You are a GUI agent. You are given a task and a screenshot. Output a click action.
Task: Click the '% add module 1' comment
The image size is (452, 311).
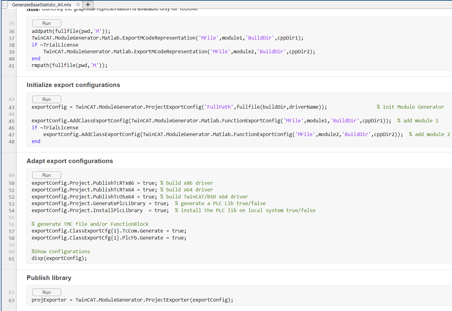[418, 121]
